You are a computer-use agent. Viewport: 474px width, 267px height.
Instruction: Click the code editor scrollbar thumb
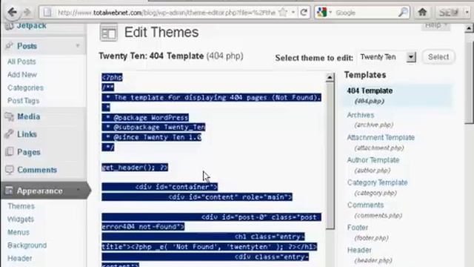pyautogui.click(x=330, y=156)
